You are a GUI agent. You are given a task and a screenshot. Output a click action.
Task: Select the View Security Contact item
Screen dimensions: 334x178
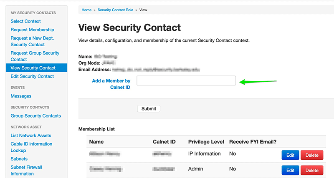click(x=36, y=68)
